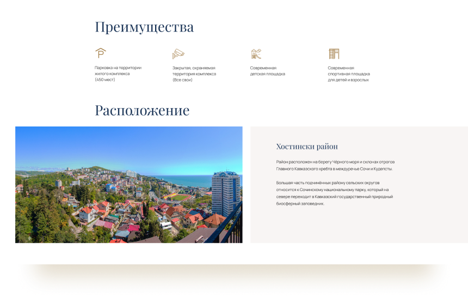The image size is (468, 298).
Task: Click the paragraph about Чёрного моря coast
Action: click(335, 165)
